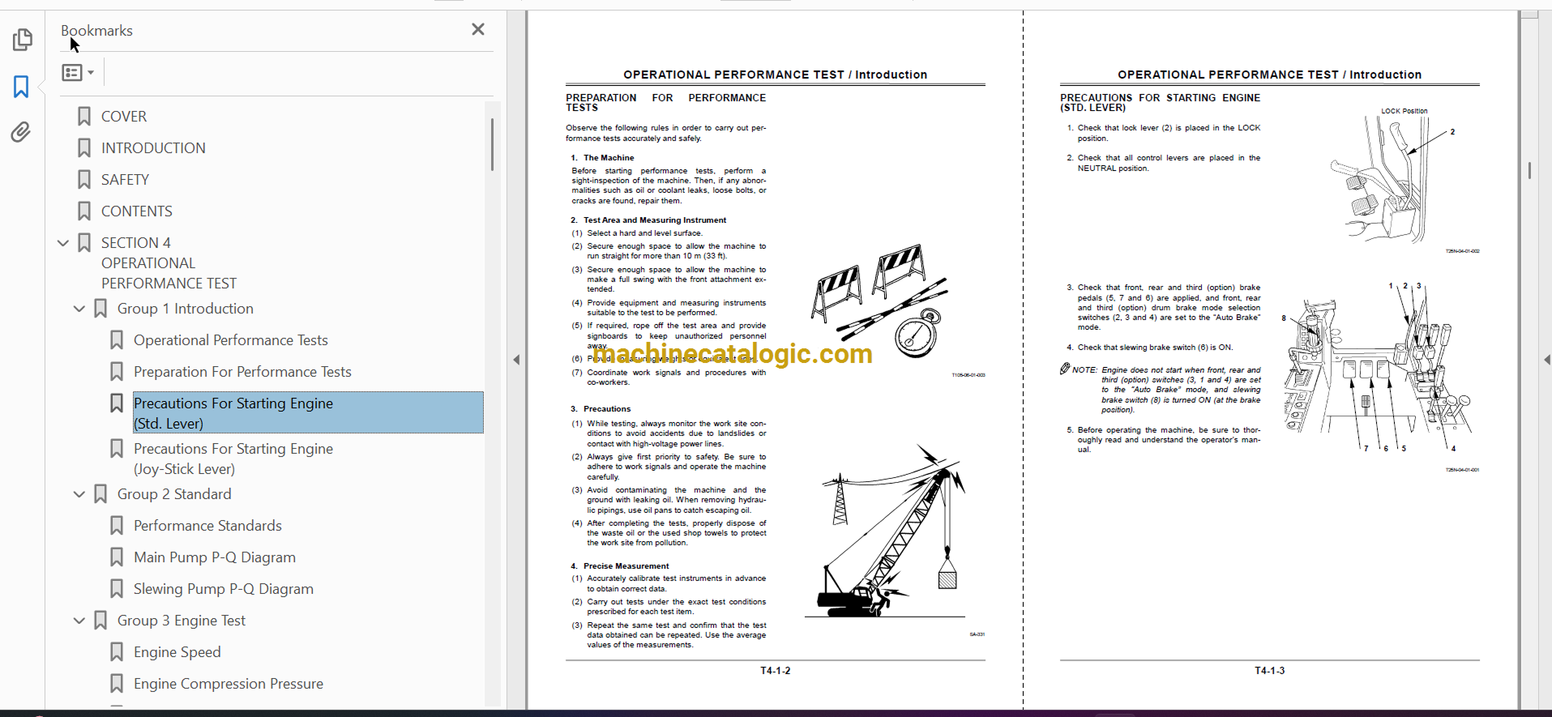Click the bookmark icon beside INTRODUCTION
The image size is (1552, 717).
point(84,148)
